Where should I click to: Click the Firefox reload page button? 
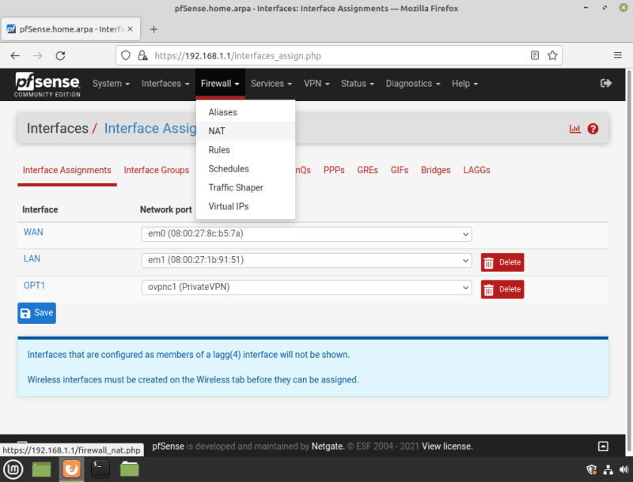60,56
